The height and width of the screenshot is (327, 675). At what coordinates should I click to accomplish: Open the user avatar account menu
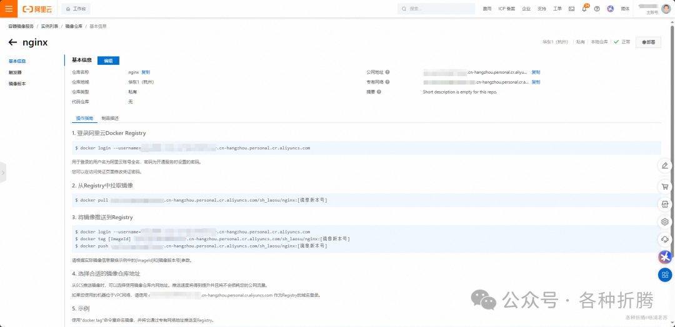666,9
